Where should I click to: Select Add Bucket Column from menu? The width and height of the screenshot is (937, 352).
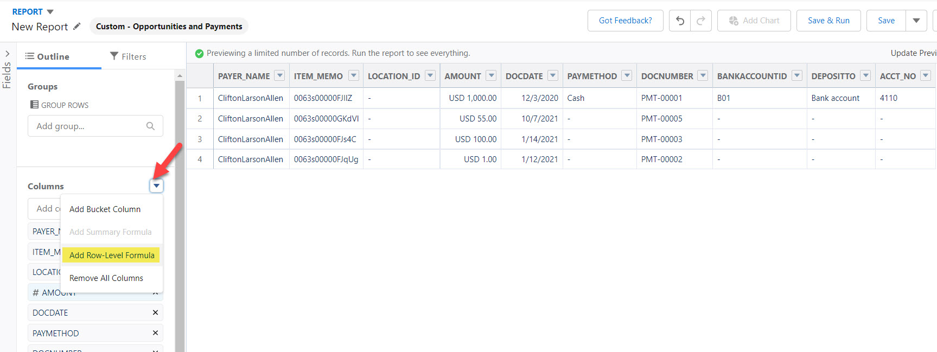click(x=105, y=209)
